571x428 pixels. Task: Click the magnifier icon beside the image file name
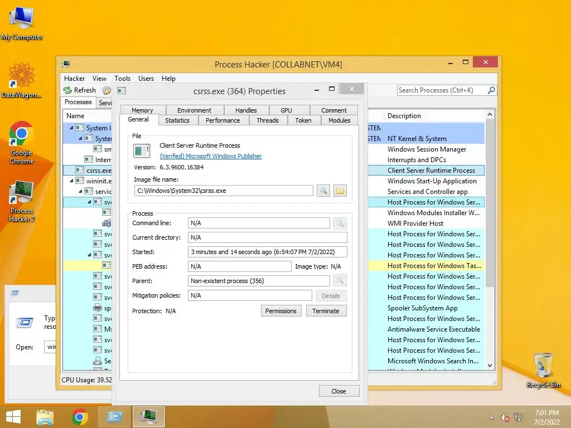point(323,191)
